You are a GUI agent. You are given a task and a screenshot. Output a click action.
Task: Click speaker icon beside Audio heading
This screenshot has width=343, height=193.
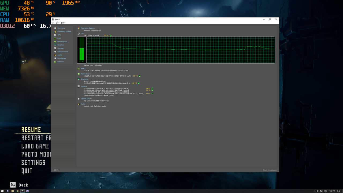(79, 104)
